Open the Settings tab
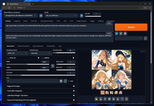The height and width of the screenshot is (106, 154). coord(101,21)
